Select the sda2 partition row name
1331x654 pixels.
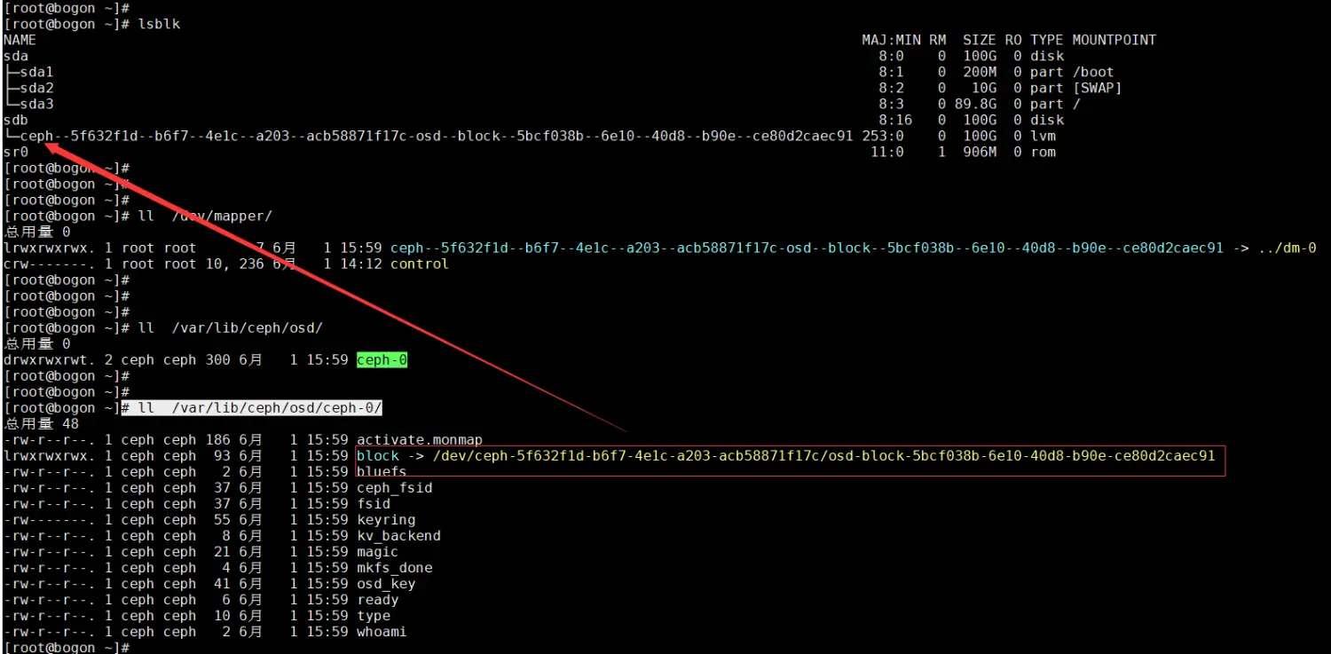(36, 88)
